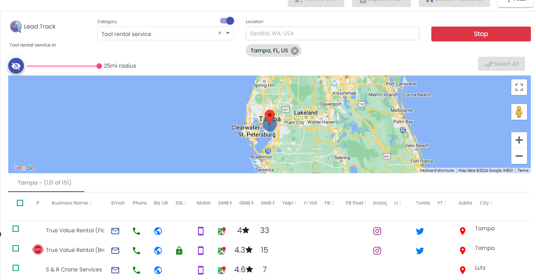Click the logo thumbnail beside True Value Rental (Bro
The image size is (536, 280).
[x=38, y=249]
